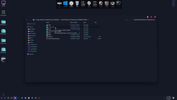Click the taskbar search magnifier

tap(5, 98)
